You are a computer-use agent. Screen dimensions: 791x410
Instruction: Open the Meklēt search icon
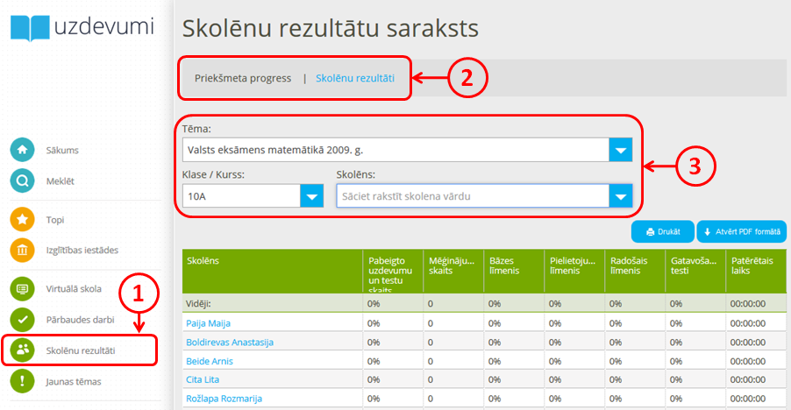click(x=22, y=180)
